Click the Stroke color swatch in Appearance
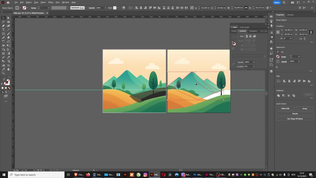The image size is (316, 178). pyautogui.click(x=278, y=57)
